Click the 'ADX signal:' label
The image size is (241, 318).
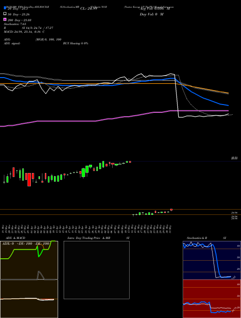pos(12,43)
